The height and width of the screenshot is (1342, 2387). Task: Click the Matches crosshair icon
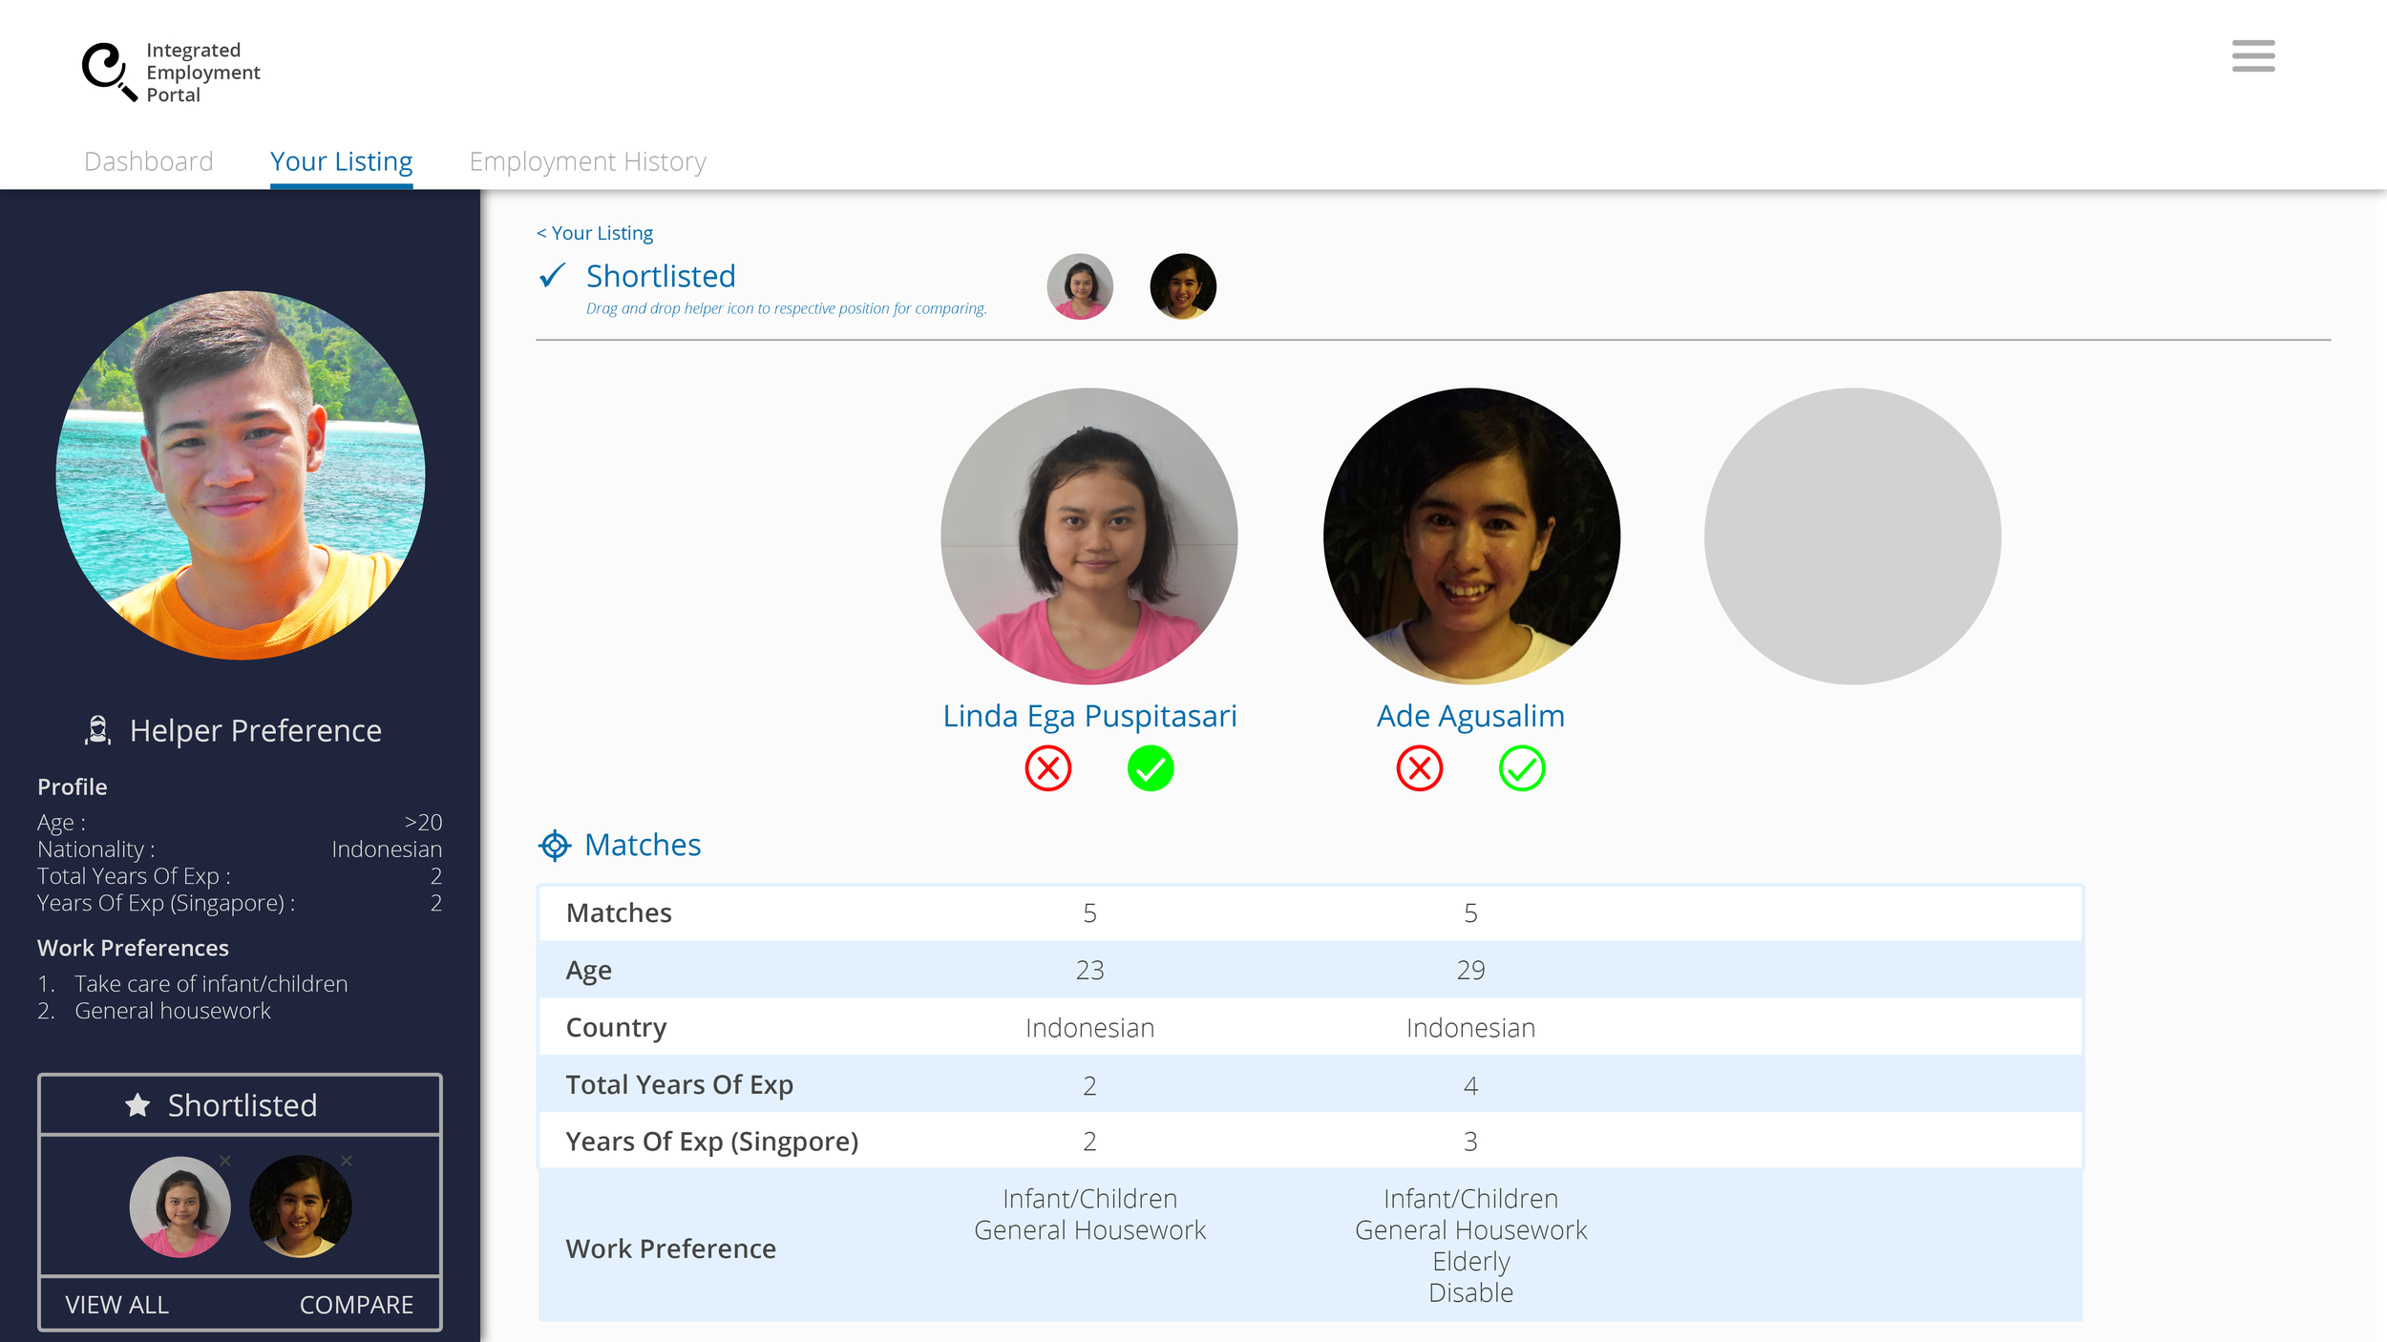[x=555, y=845]
